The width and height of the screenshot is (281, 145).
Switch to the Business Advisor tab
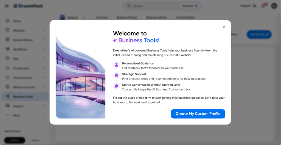pos(157,18)
